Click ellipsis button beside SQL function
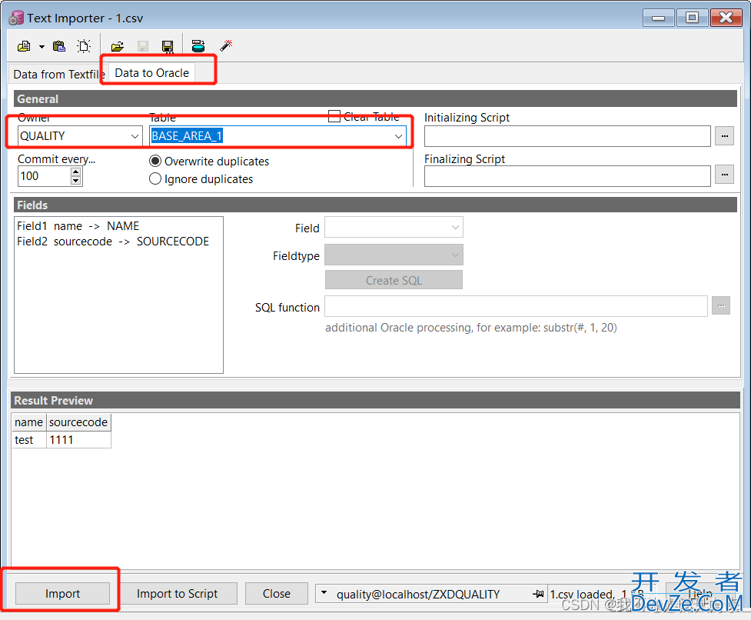751x620 pixels. (721, 305)
